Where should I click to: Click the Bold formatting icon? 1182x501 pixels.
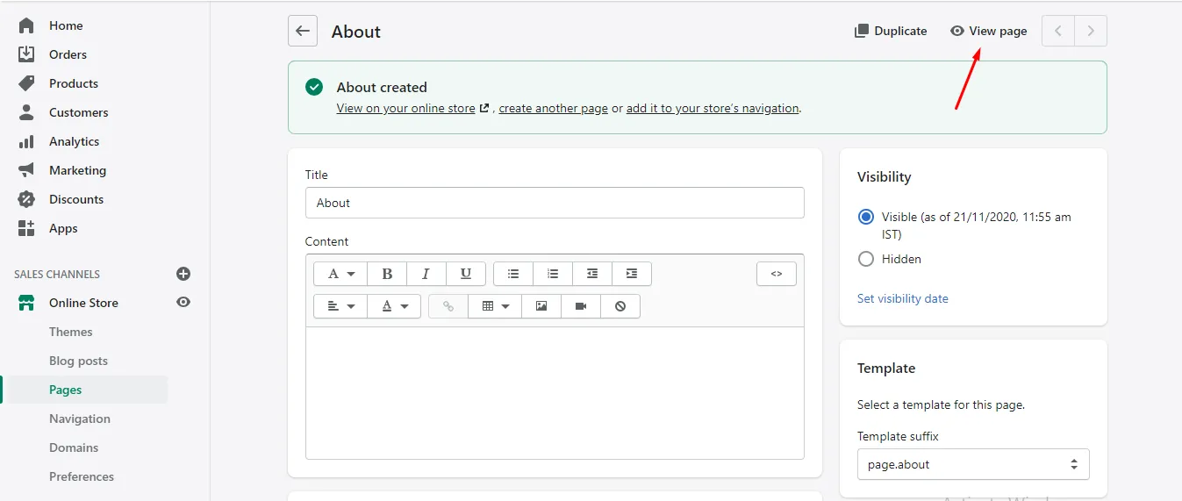click(387, 274)
